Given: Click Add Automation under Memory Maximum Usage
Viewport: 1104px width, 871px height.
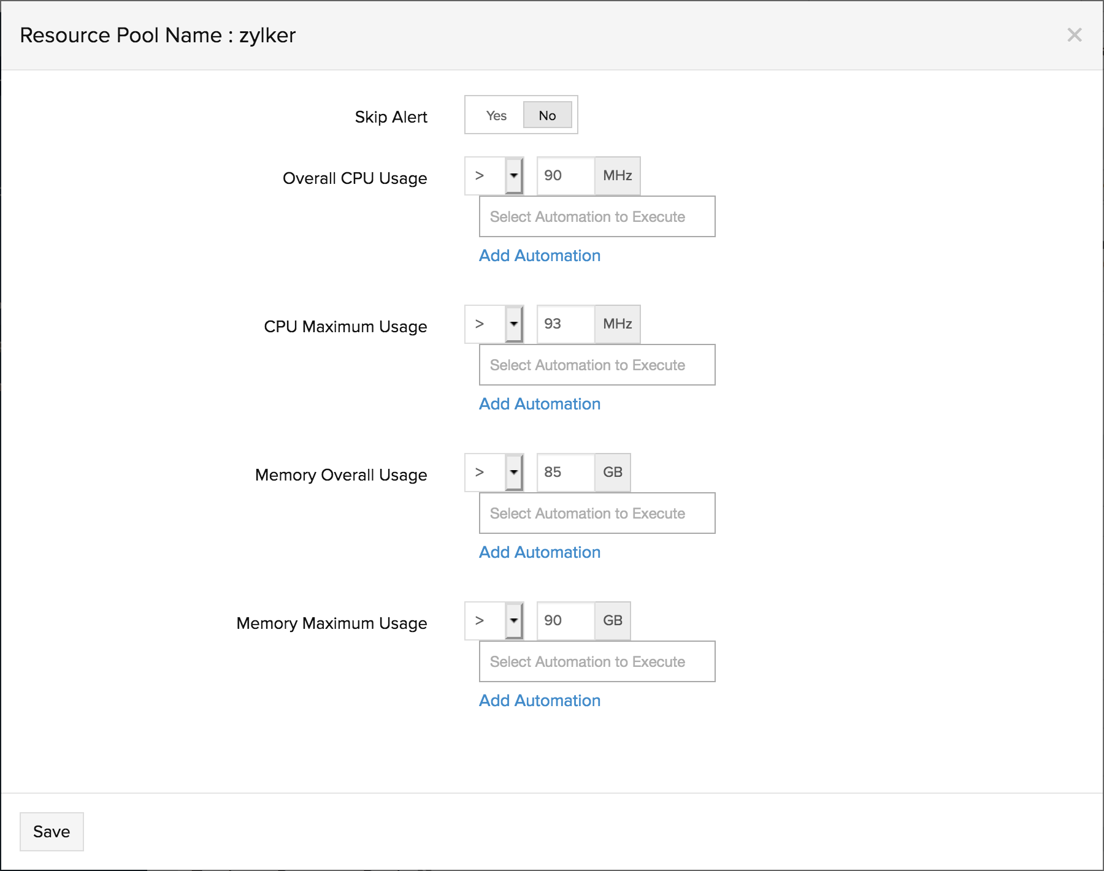Looking at the screenshot, I should 540,701.
